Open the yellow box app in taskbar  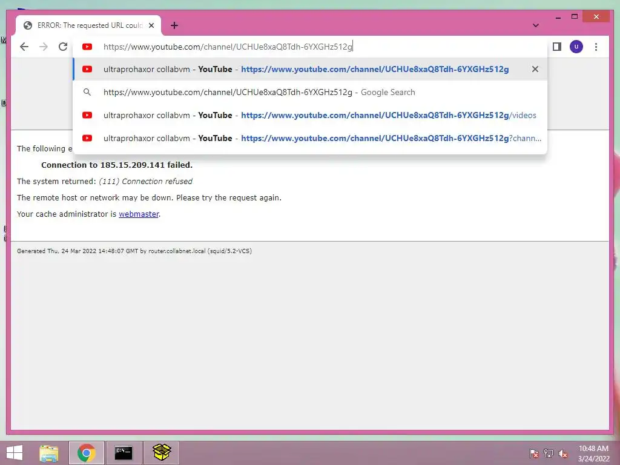pyautogui.click(x=161, y=453)
